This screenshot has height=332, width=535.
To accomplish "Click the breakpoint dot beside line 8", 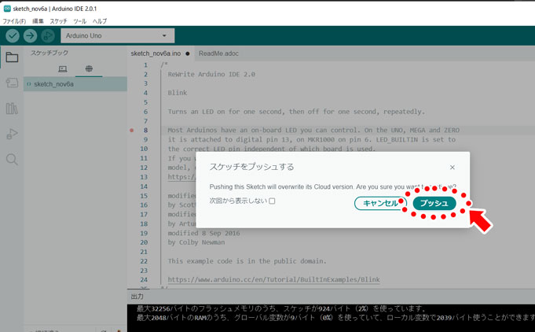I will 132,130.
